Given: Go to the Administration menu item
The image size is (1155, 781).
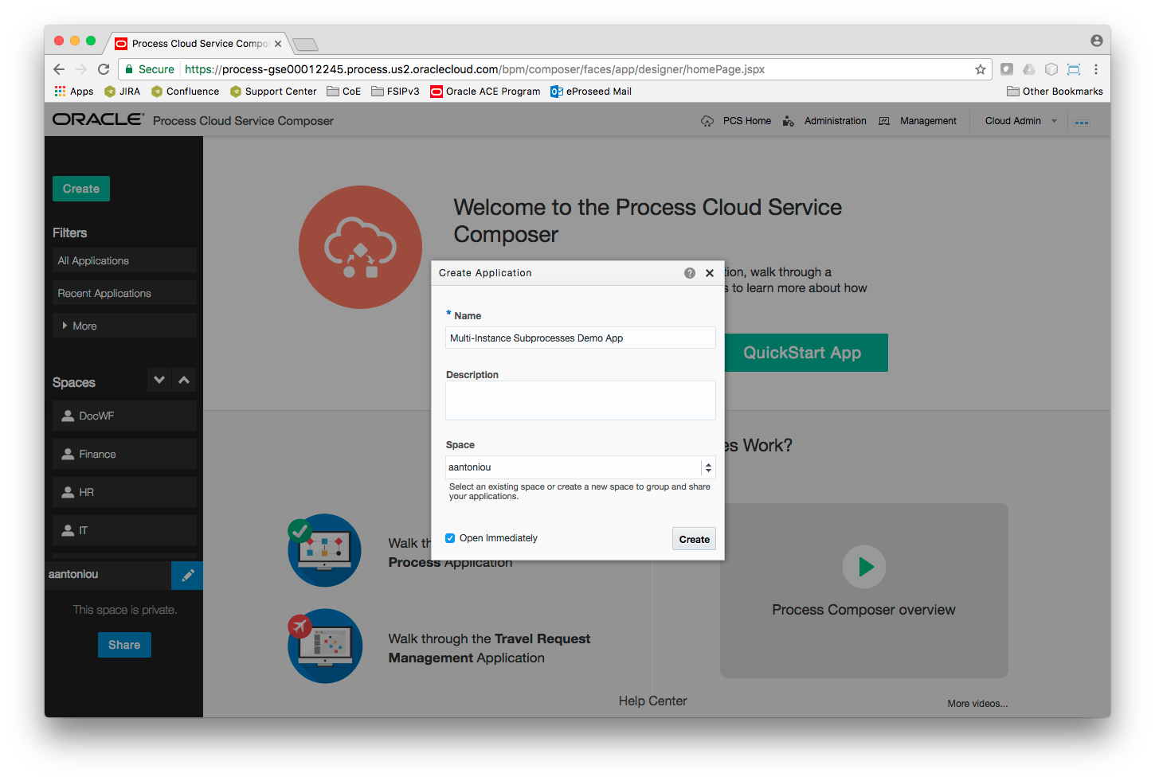Looking at the screenshot, I should pos(835,121).
